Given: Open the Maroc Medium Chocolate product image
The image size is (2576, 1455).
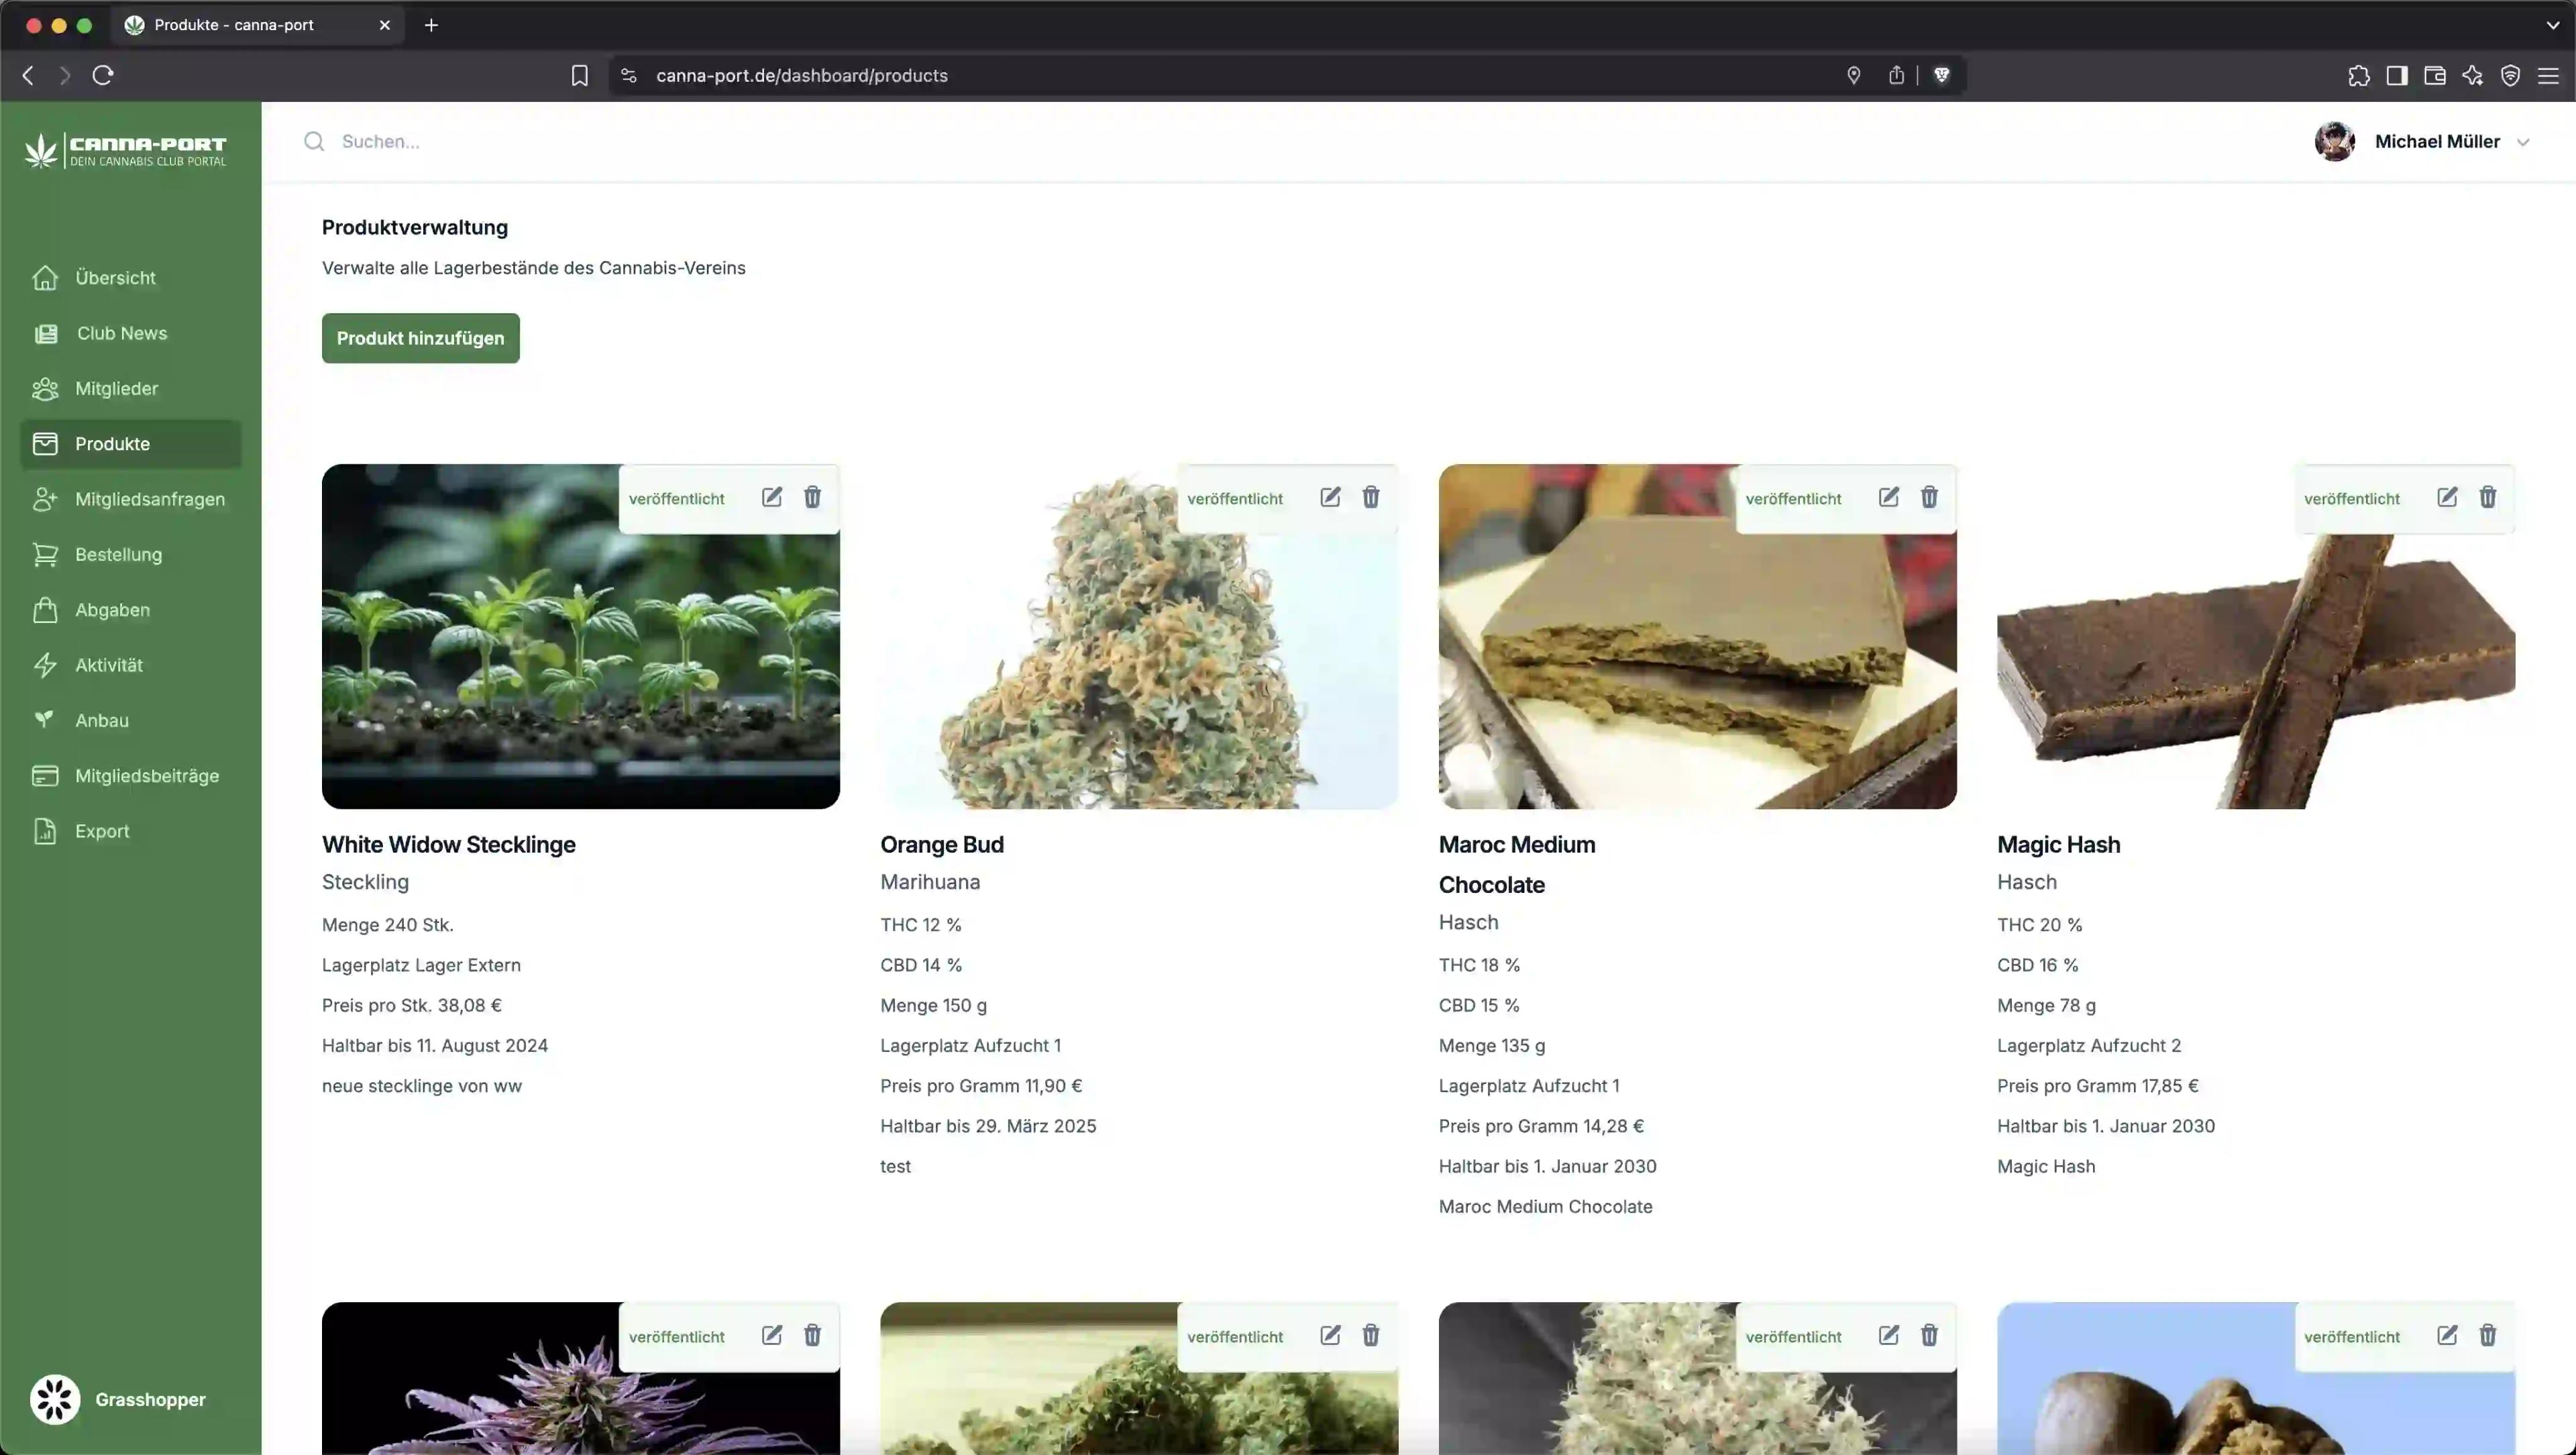Looking at the screenshot, I should click(1697, 636).
